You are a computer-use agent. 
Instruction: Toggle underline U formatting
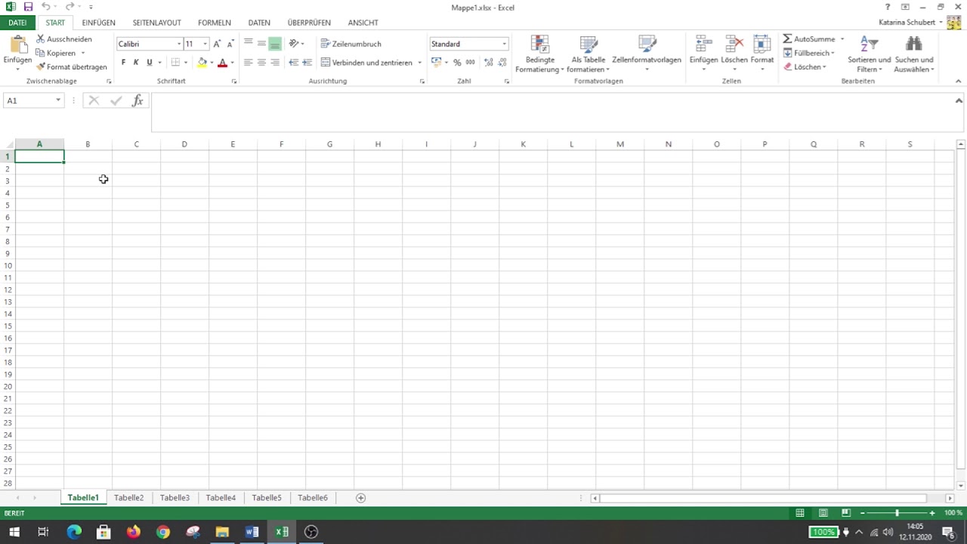point(150,63)
